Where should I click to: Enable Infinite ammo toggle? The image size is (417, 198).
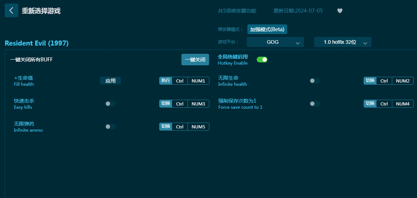pos(111,127)
